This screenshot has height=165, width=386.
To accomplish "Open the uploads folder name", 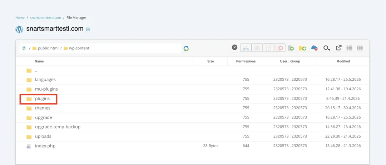I will [x=43, y=136].
